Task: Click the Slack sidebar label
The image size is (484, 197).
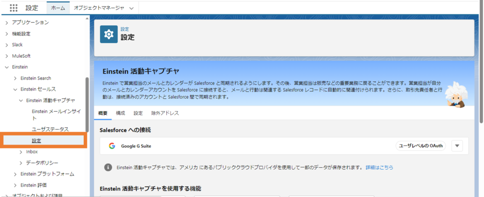Action: click(x=17, y=45)
